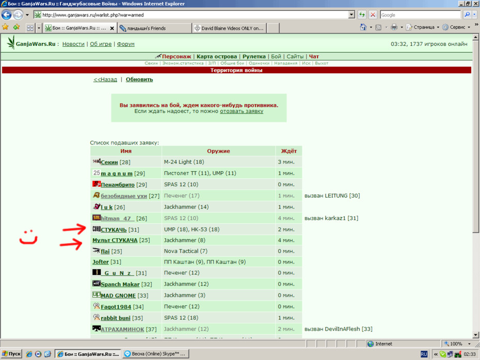Screen dimensions: 480x360
Task: Click the Обновить link
Action: click(x=139, y=79)
